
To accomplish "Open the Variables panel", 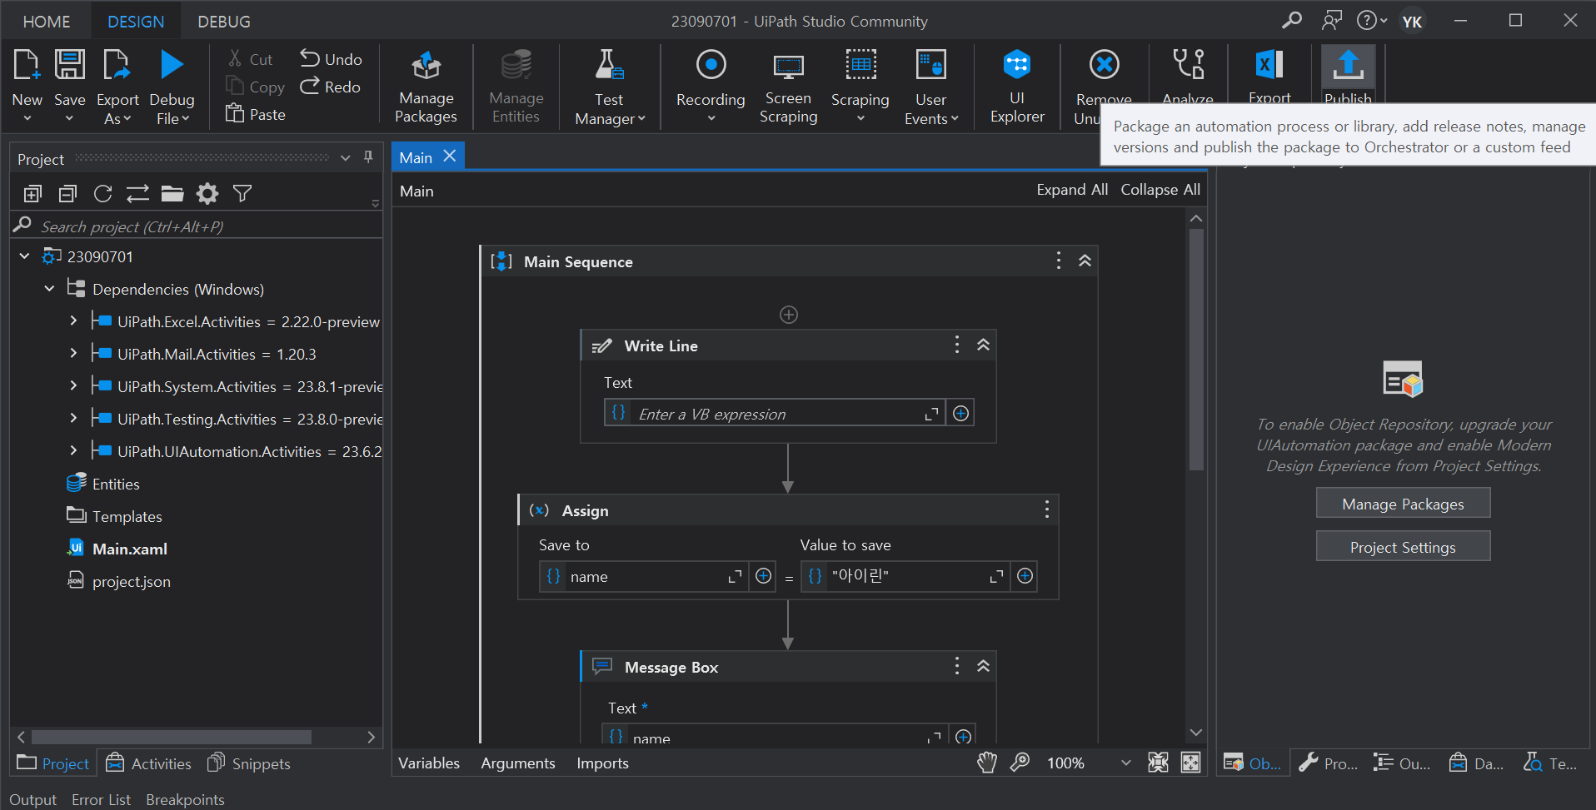I will click(429, 763).
